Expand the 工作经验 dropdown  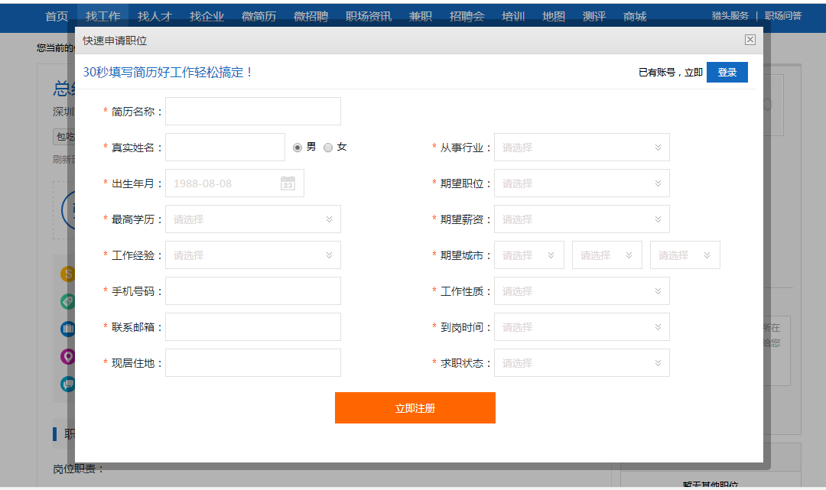click(x=253, y=255)
